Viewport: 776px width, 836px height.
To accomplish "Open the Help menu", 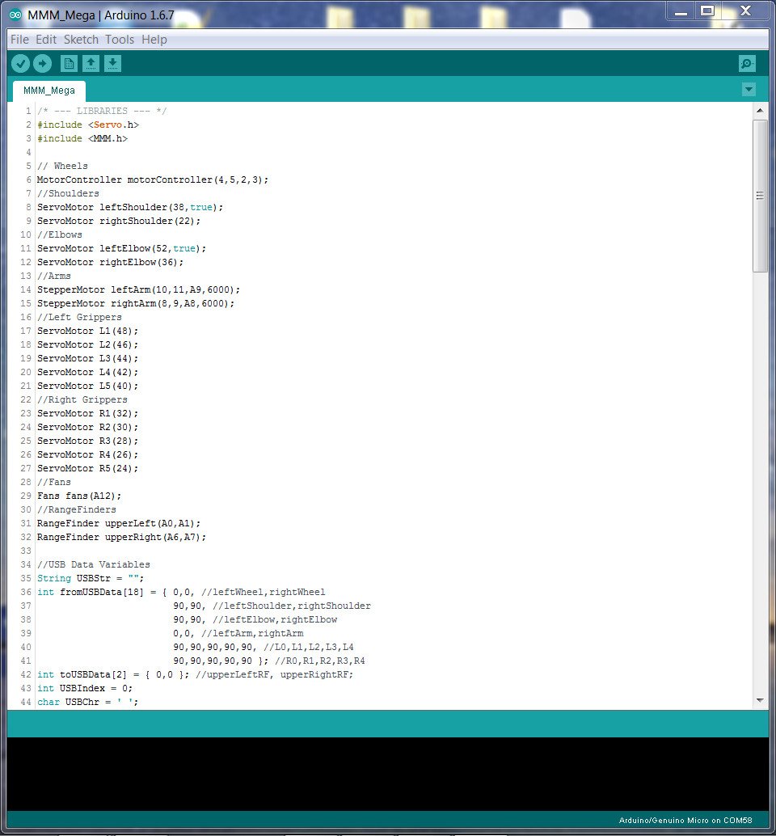I will [x=154, y=39].
